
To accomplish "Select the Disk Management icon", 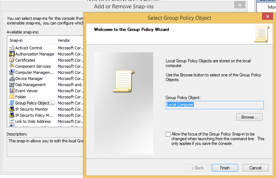I will (12, 85).
